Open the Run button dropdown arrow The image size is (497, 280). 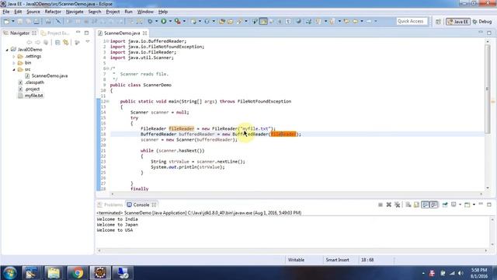pyautogui.click(x=170, y=21)
